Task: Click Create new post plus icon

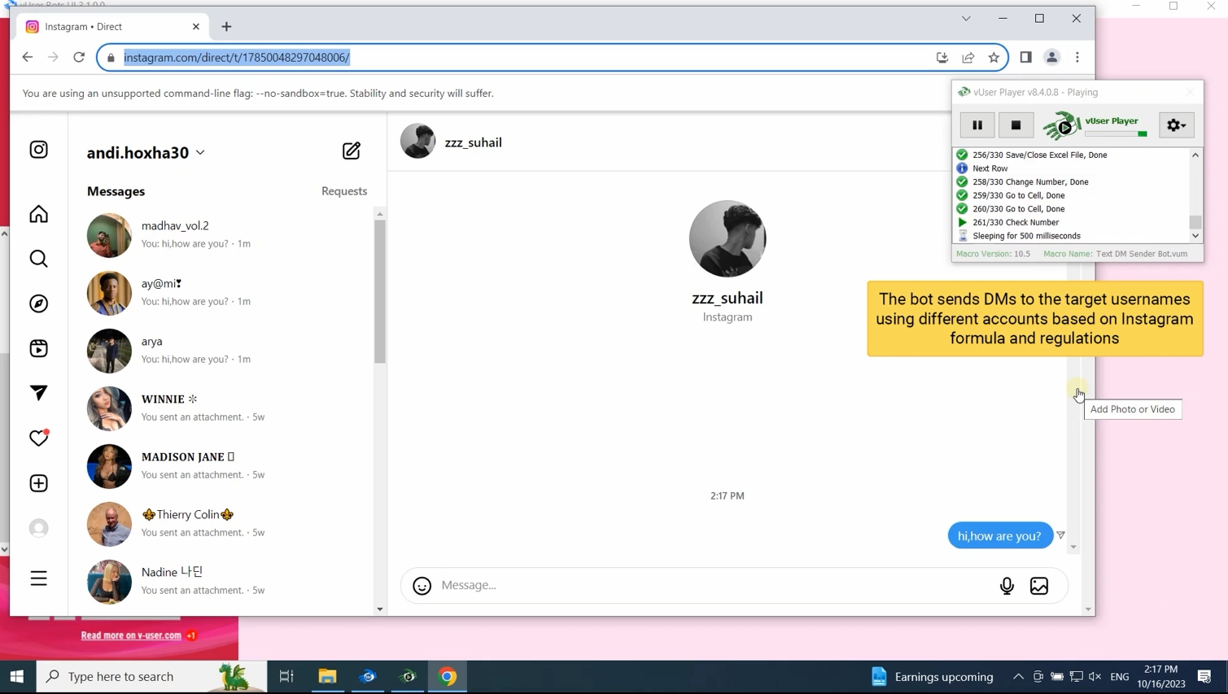Action: [38, 483]
